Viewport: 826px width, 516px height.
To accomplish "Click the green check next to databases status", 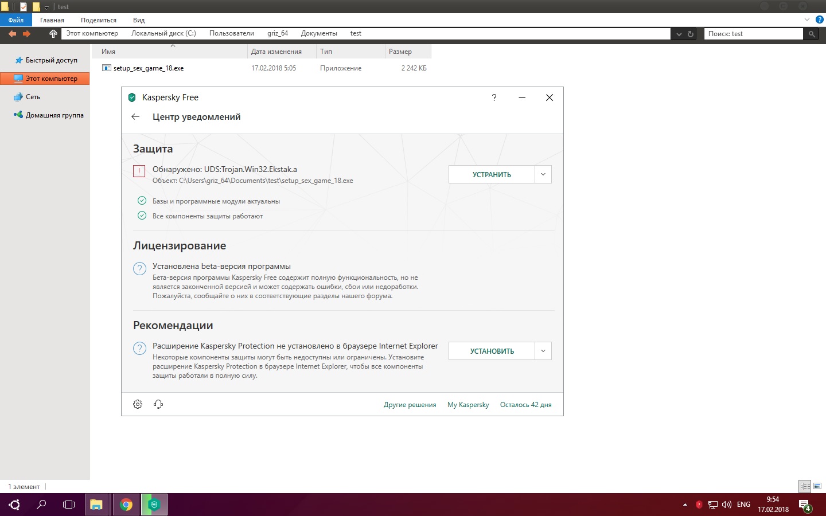I will (x=142, y=201).
